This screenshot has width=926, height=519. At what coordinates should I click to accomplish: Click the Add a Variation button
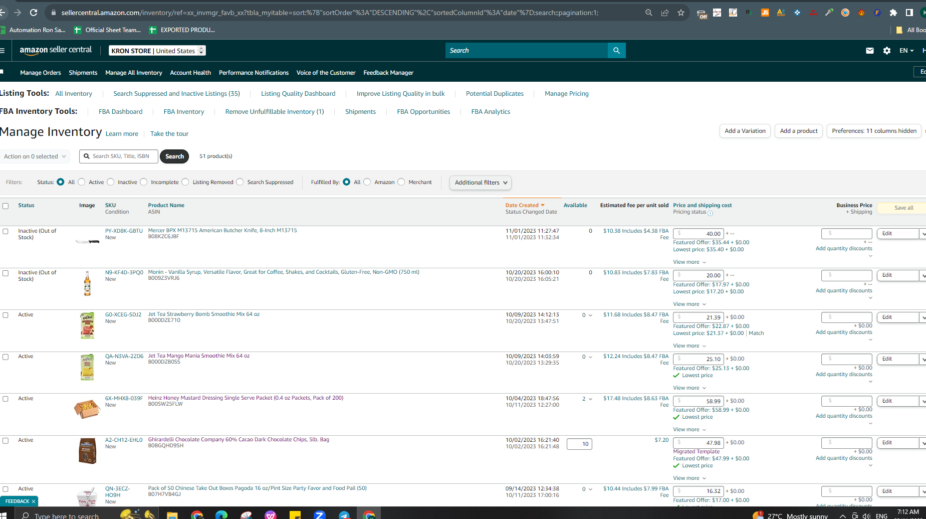click(745, 131)
